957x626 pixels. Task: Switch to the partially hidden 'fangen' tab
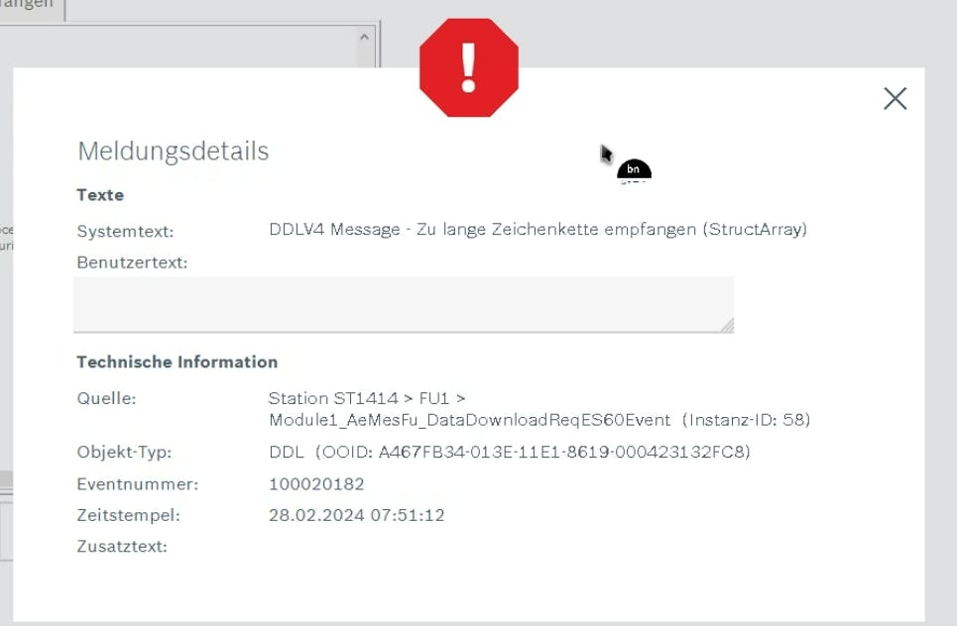click(x=28, y=6)
